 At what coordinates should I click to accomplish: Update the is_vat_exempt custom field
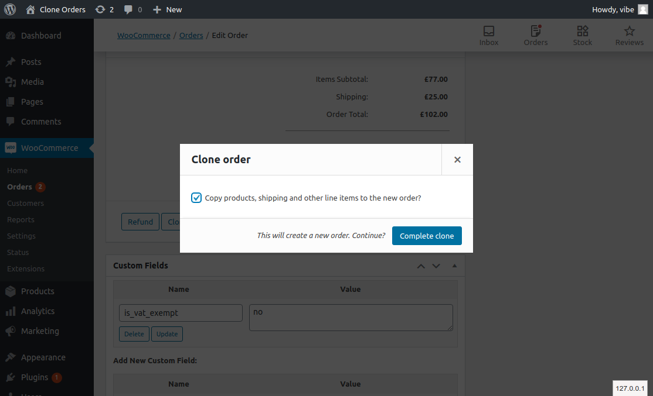point(166,333)
